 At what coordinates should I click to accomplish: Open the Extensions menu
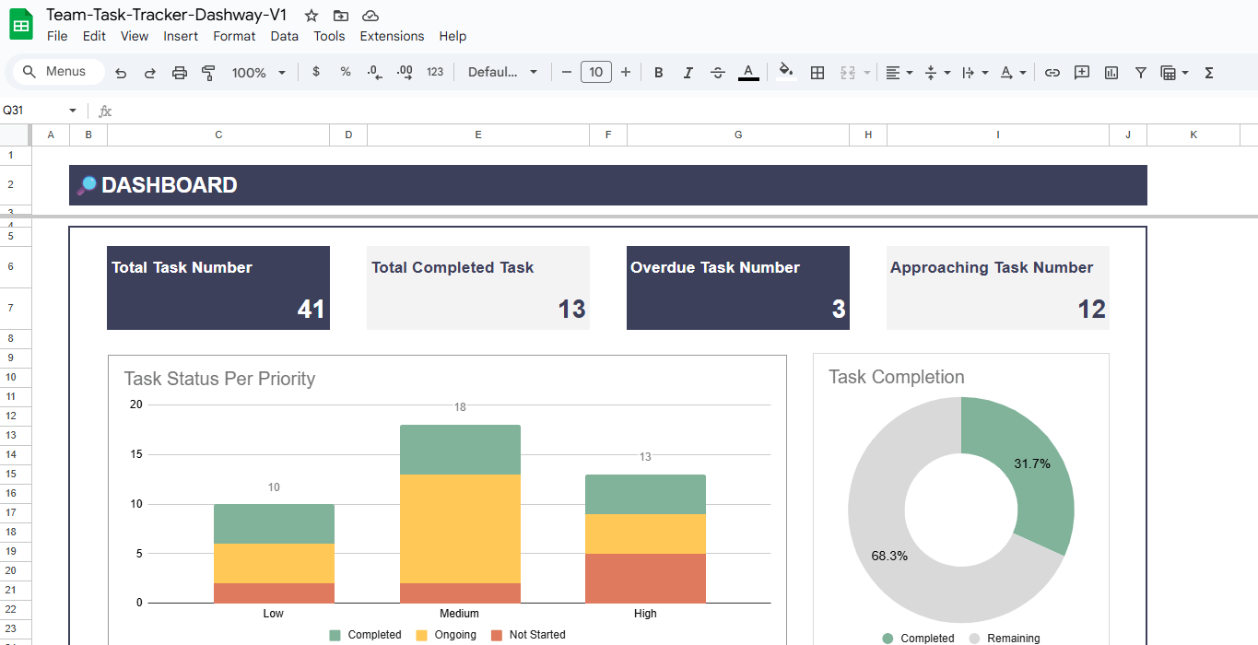click(392, 37)
